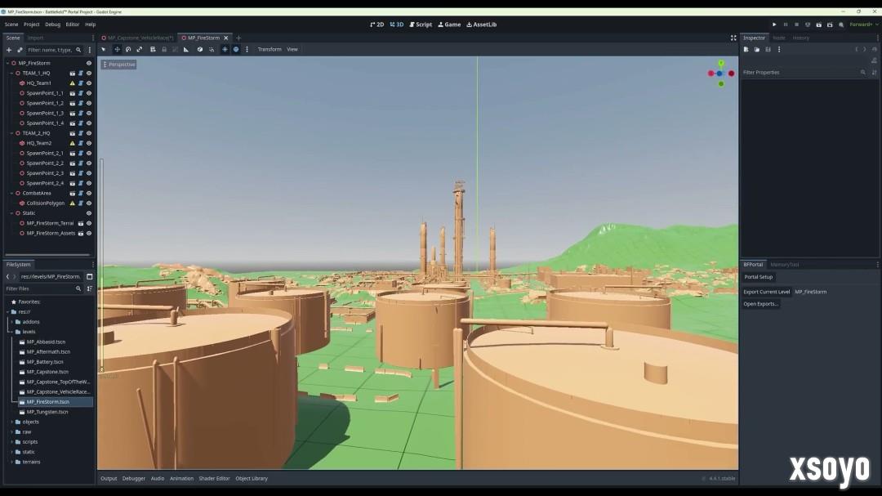This screenshot has width=882, height=496.
Task: Select the Move mode tool
Action: click(117, 49)
